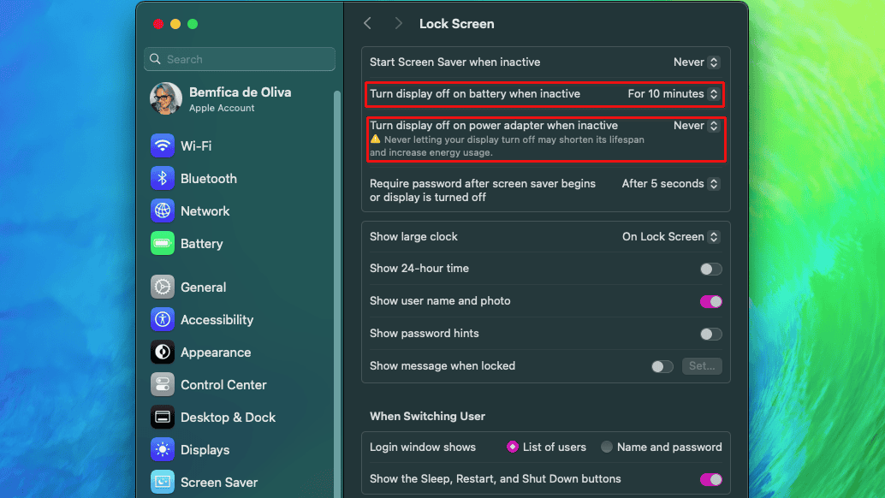Open the Accessibility icon

click(163, 320)
